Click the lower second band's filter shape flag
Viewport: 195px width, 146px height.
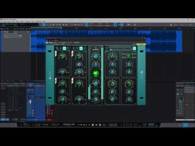(x=72, y=81)
